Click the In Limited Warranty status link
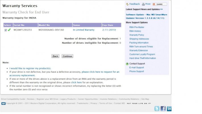Image resolution: width=202 pixels, height=114 pixels. pyautogui.click(x=84, y=30)
